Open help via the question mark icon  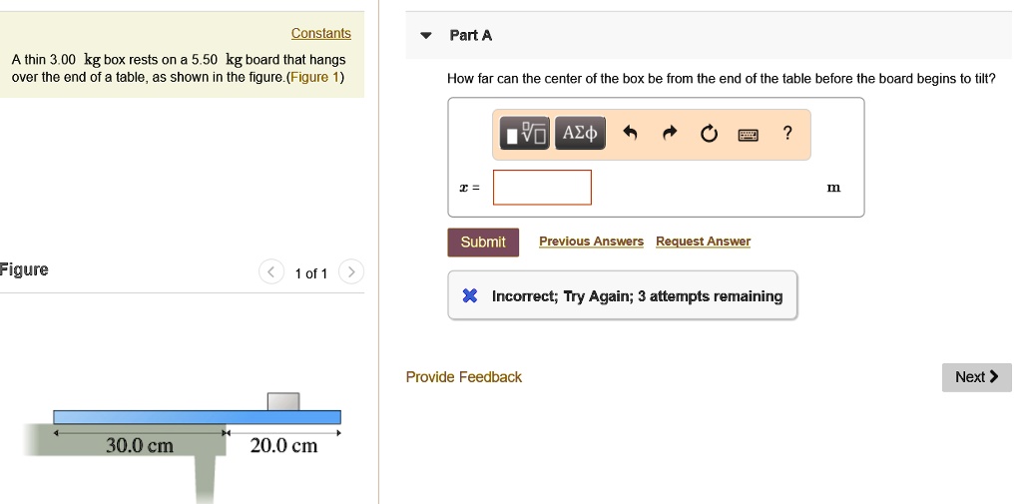pos(787,133)
